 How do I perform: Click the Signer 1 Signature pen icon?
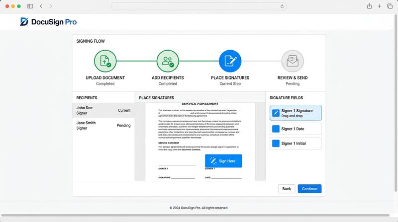click(x=276, y=113)
